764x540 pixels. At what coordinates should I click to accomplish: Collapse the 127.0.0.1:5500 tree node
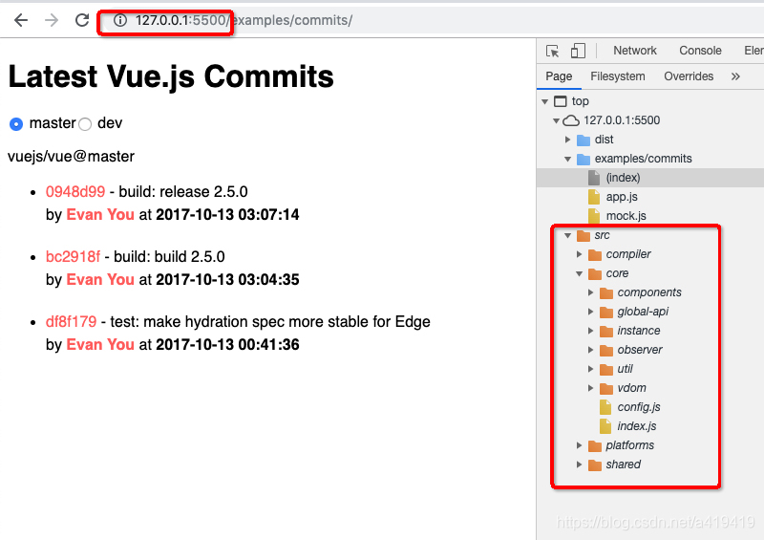(x=556, y=120)
